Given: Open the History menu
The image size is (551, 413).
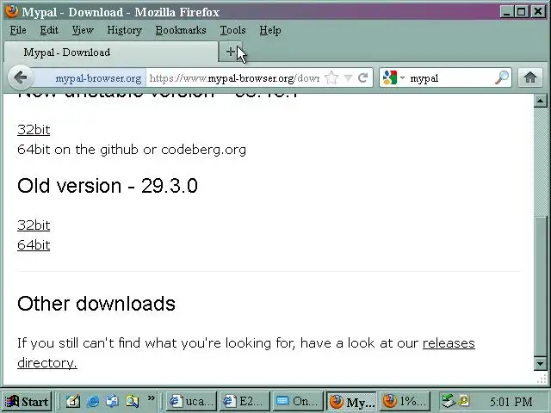Looking at the screenshot, I should [x=124, y=30].
